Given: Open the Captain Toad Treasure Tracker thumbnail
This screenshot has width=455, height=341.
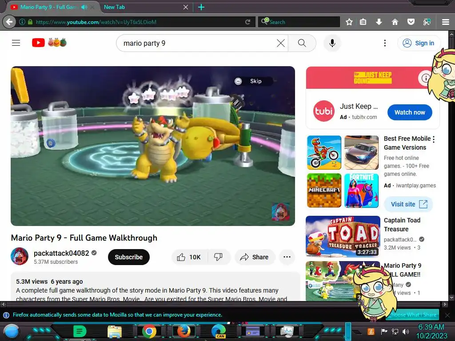Looking at the screenshot, I should 343,236.
